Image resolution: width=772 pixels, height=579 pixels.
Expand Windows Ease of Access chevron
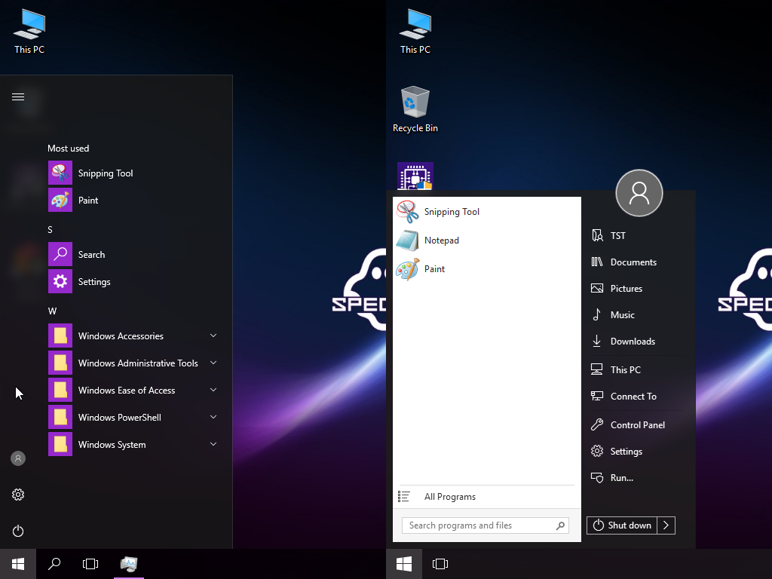[x=213, y=390]
